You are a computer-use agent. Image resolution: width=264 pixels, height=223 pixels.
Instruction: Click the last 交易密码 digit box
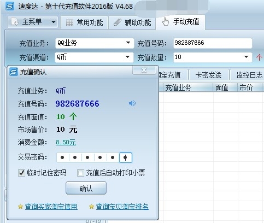[126, 157]
